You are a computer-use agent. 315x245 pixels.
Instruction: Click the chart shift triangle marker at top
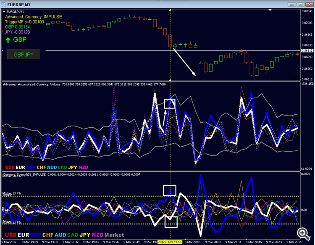[x=270, y=10]
